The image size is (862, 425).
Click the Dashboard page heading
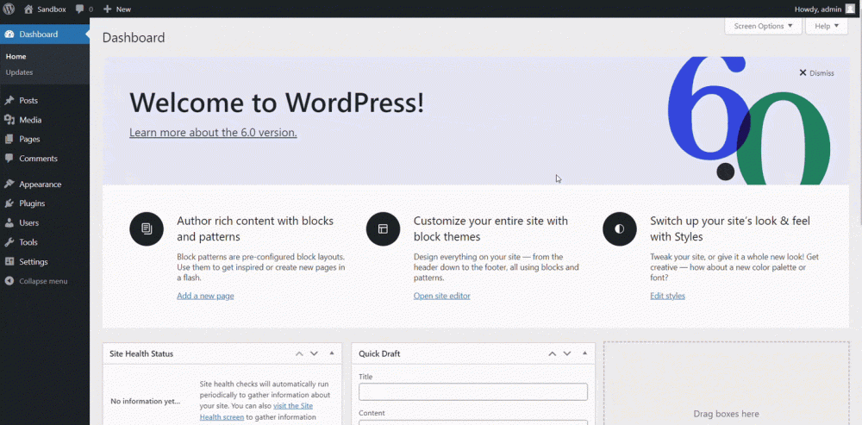[134, 38]
